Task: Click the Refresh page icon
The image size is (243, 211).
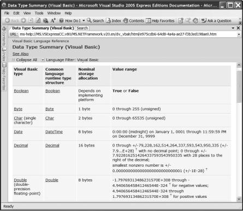Action: tap(38, 21)
